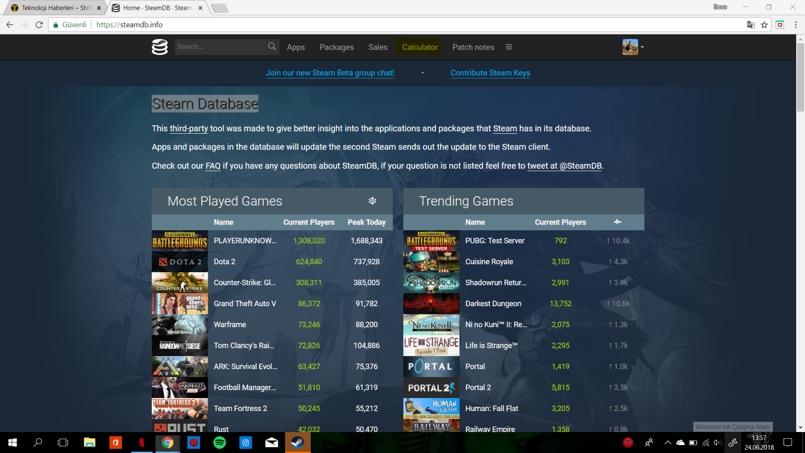
Task: Open Mail app from the taskbar
Action: (x=272, y=442)
